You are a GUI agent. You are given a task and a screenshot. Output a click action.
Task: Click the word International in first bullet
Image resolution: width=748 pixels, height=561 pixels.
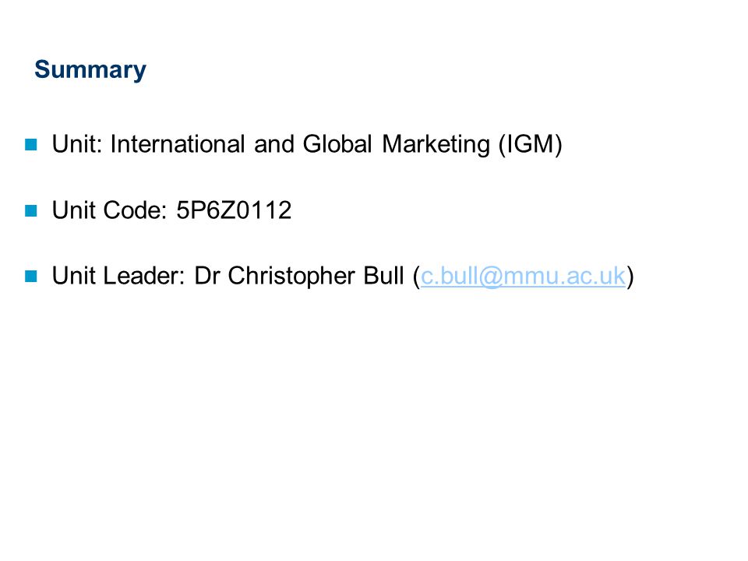point(178,144)
